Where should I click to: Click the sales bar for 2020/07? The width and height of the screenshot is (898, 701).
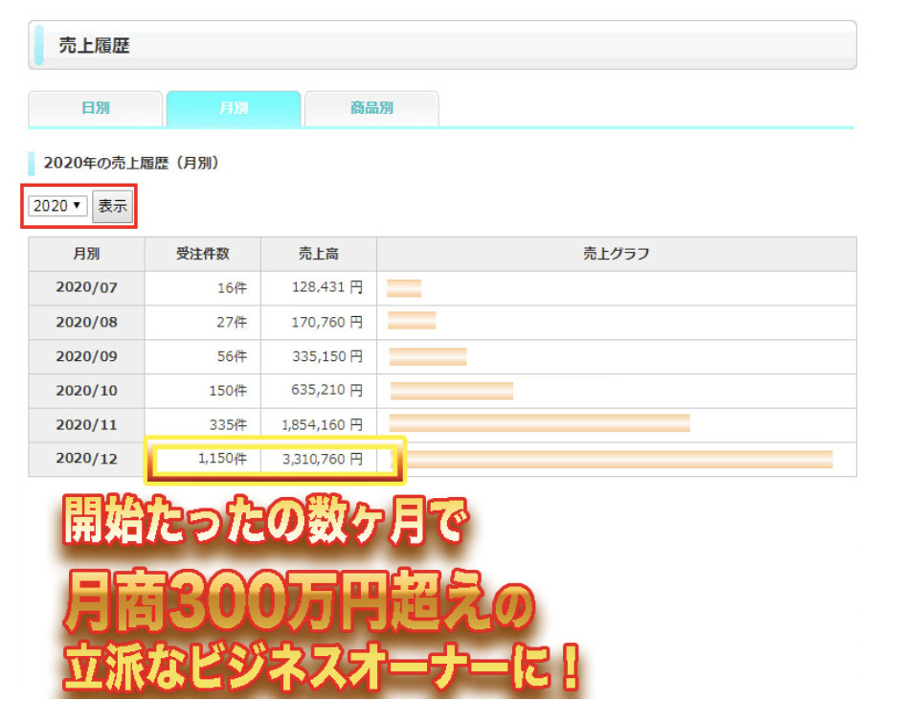pos(404,288)
